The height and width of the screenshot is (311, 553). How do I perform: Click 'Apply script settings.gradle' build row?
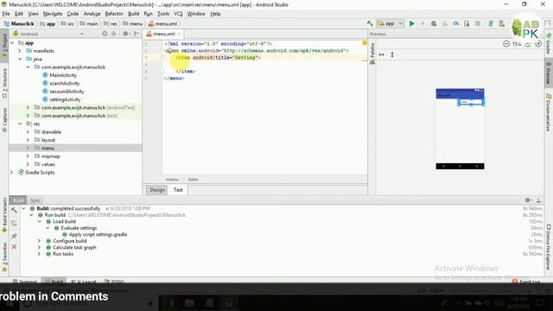[x=98, y=234]
